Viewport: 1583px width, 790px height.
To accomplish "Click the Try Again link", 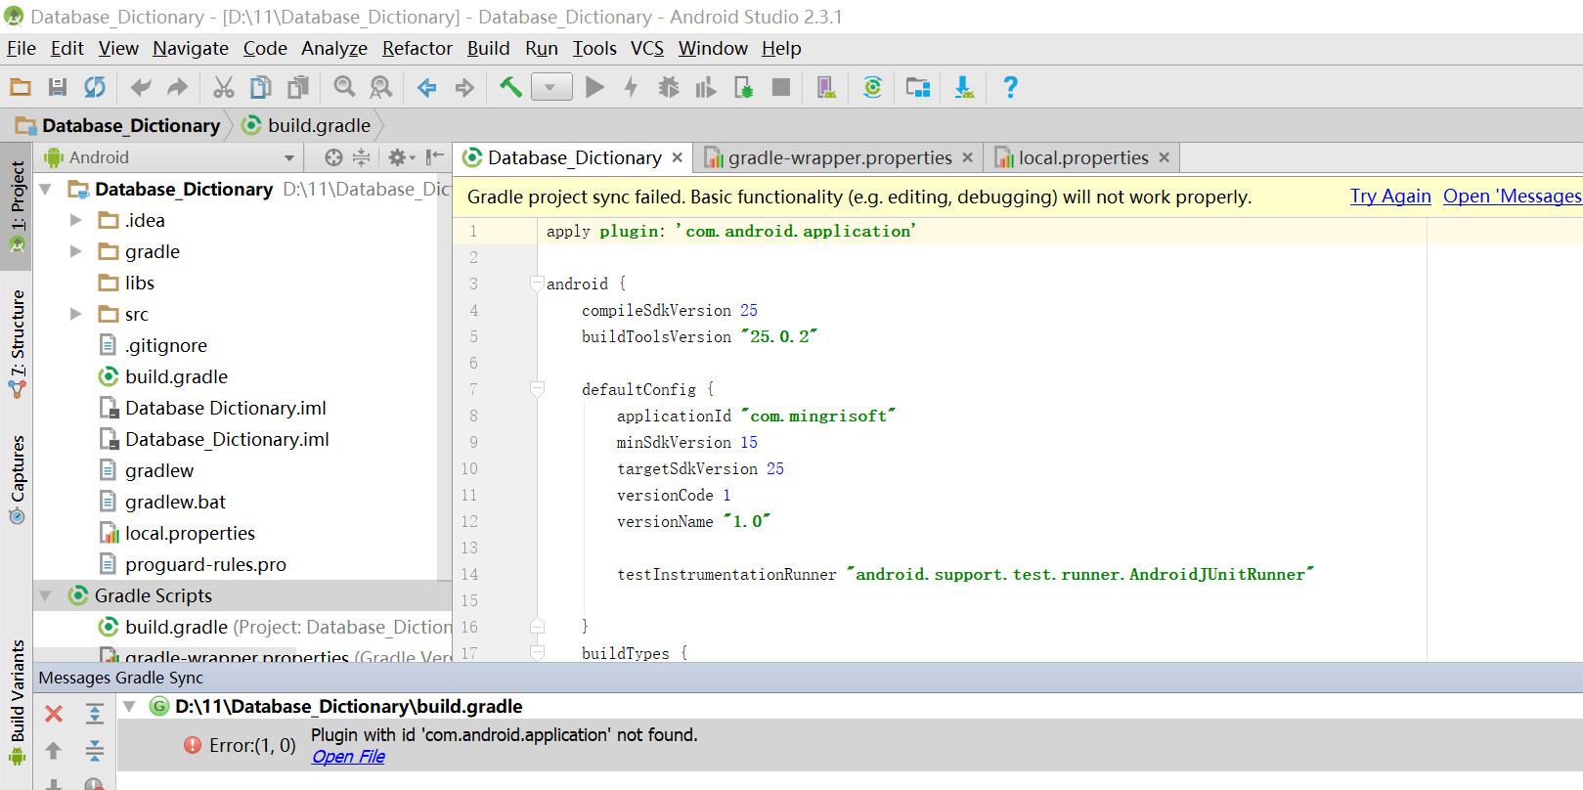I will coord(1390,197).
